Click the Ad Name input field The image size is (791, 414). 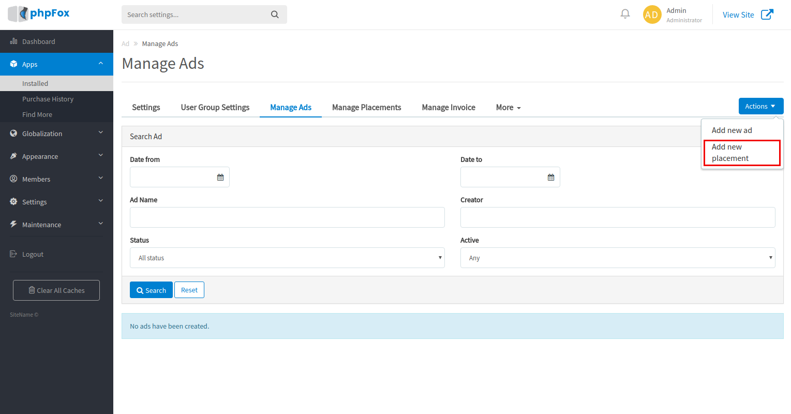coord(287,217)
